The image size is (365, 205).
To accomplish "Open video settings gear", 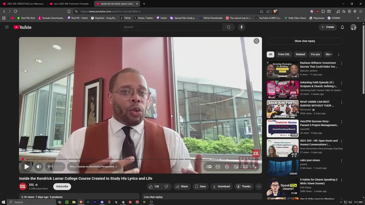I will pos(227,167).
